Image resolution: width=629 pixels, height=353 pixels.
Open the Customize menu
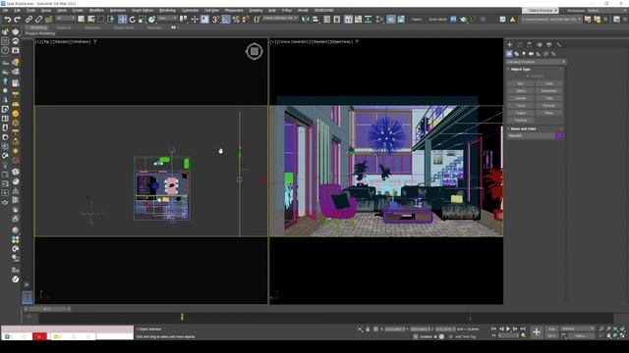190,10
